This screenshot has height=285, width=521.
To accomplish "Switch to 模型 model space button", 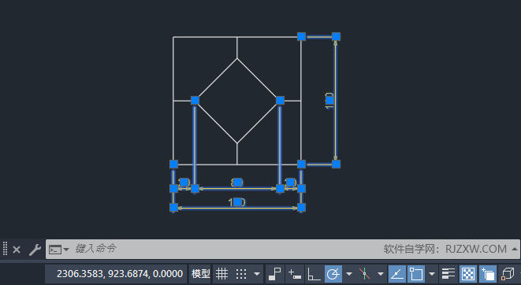I will (x=201, y=274).
